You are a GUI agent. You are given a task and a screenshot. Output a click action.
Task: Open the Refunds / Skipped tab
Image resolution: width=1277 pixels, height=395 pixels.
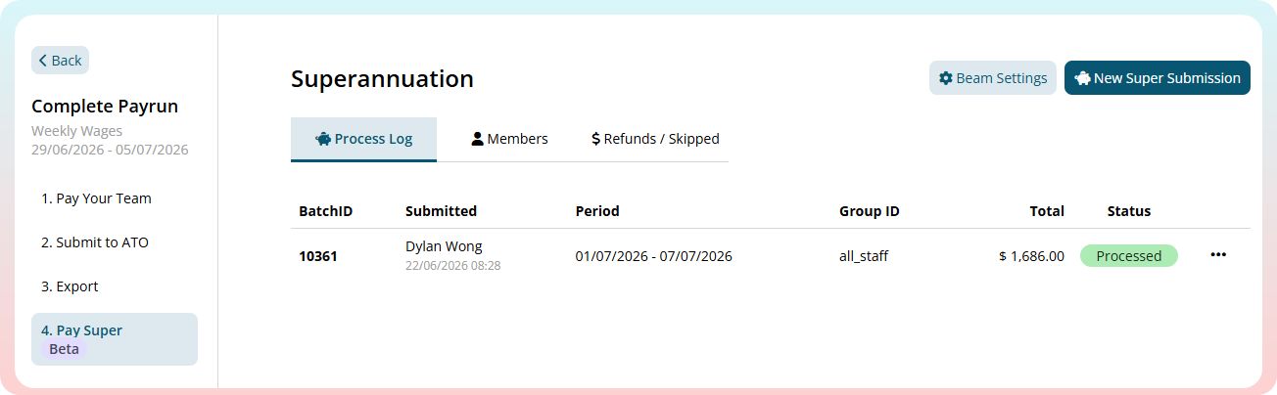pyautogui.click(x=655, y=139)
